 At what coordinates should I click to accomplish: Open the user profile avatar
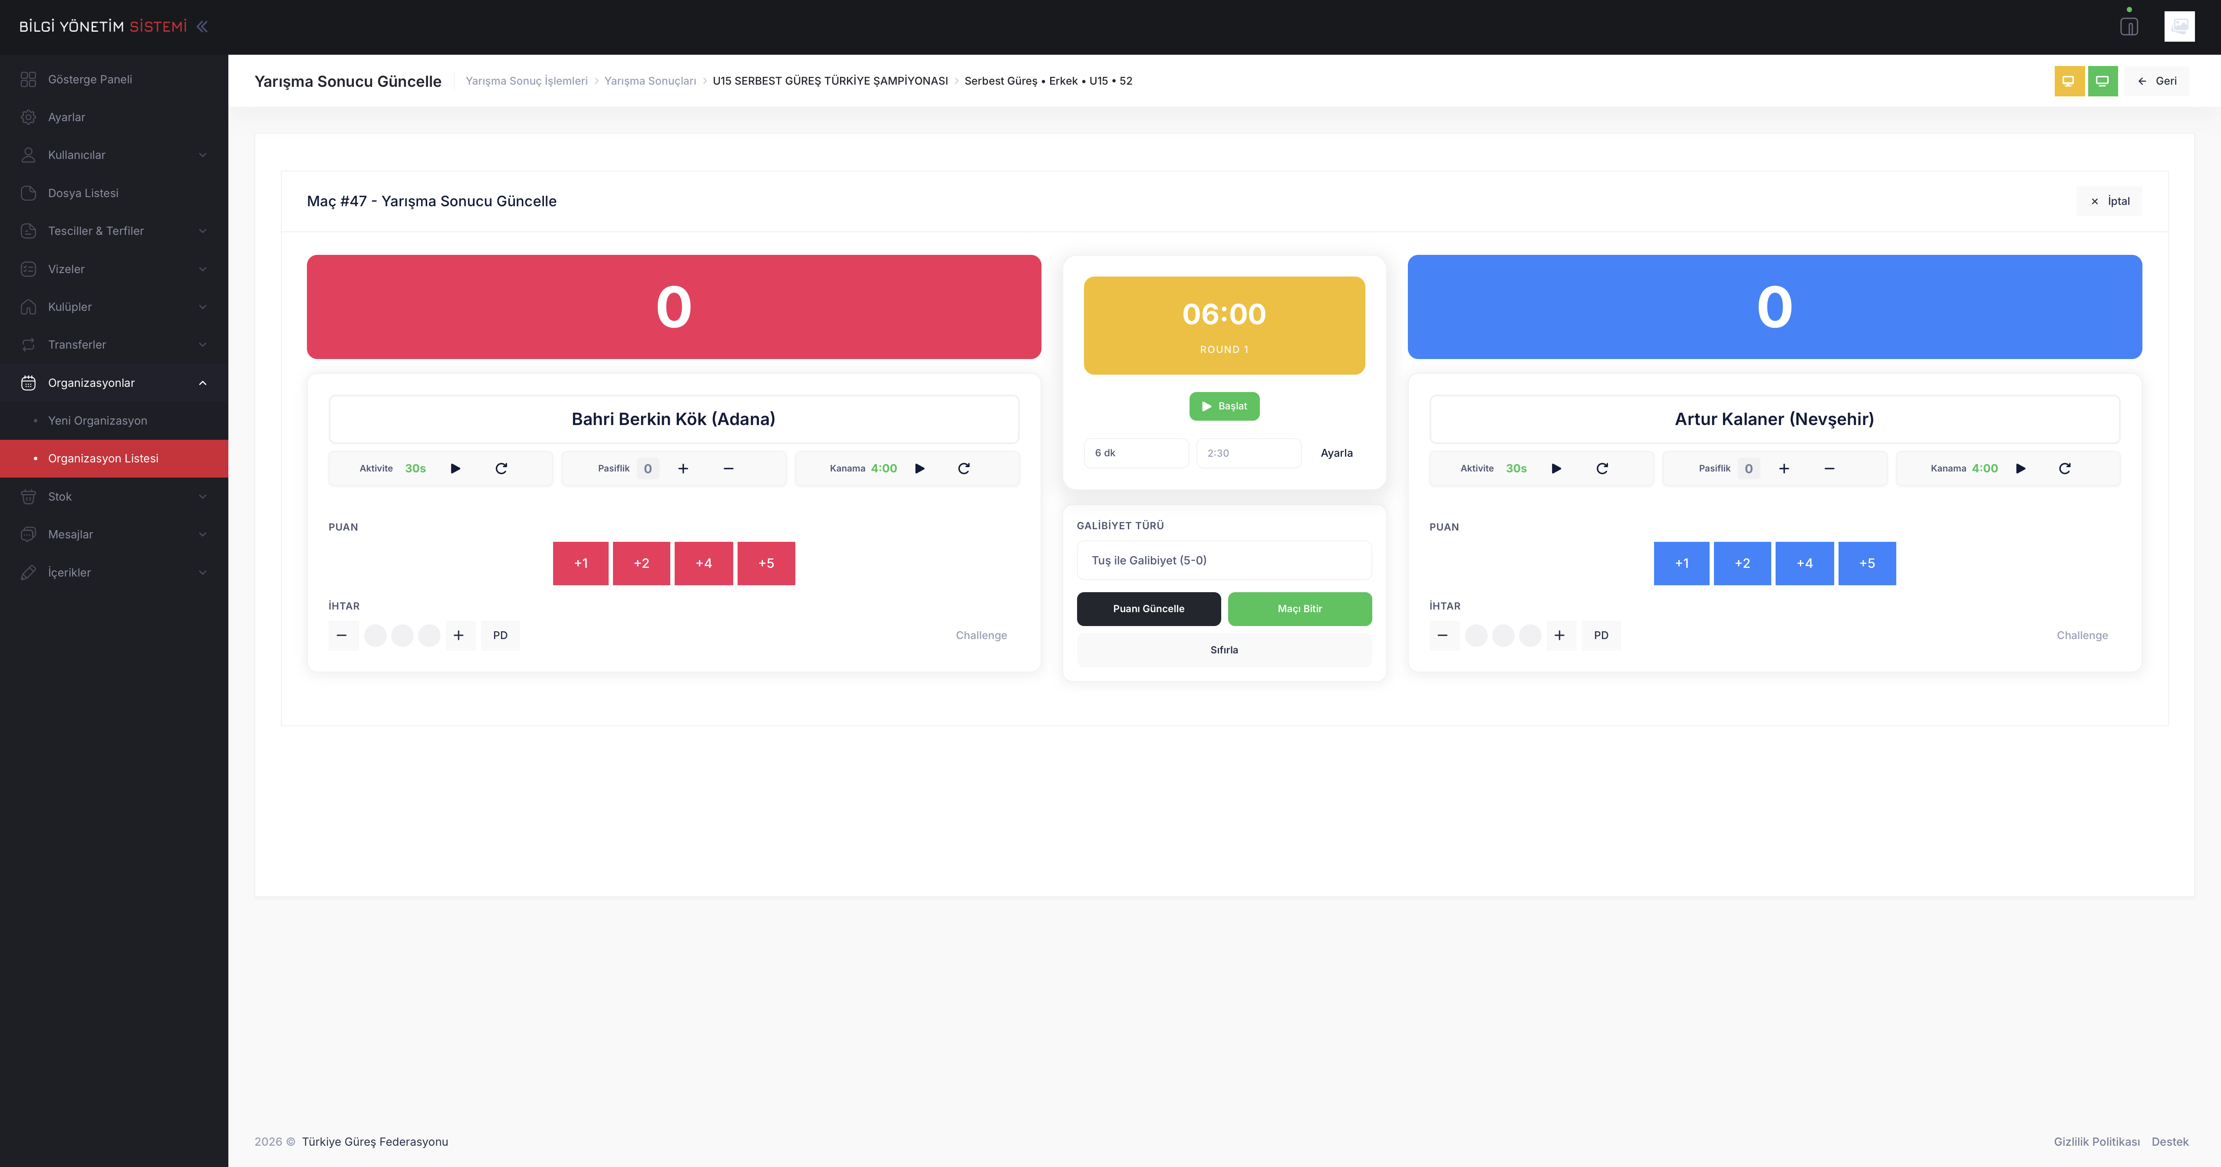click(x=2179, y=27)
